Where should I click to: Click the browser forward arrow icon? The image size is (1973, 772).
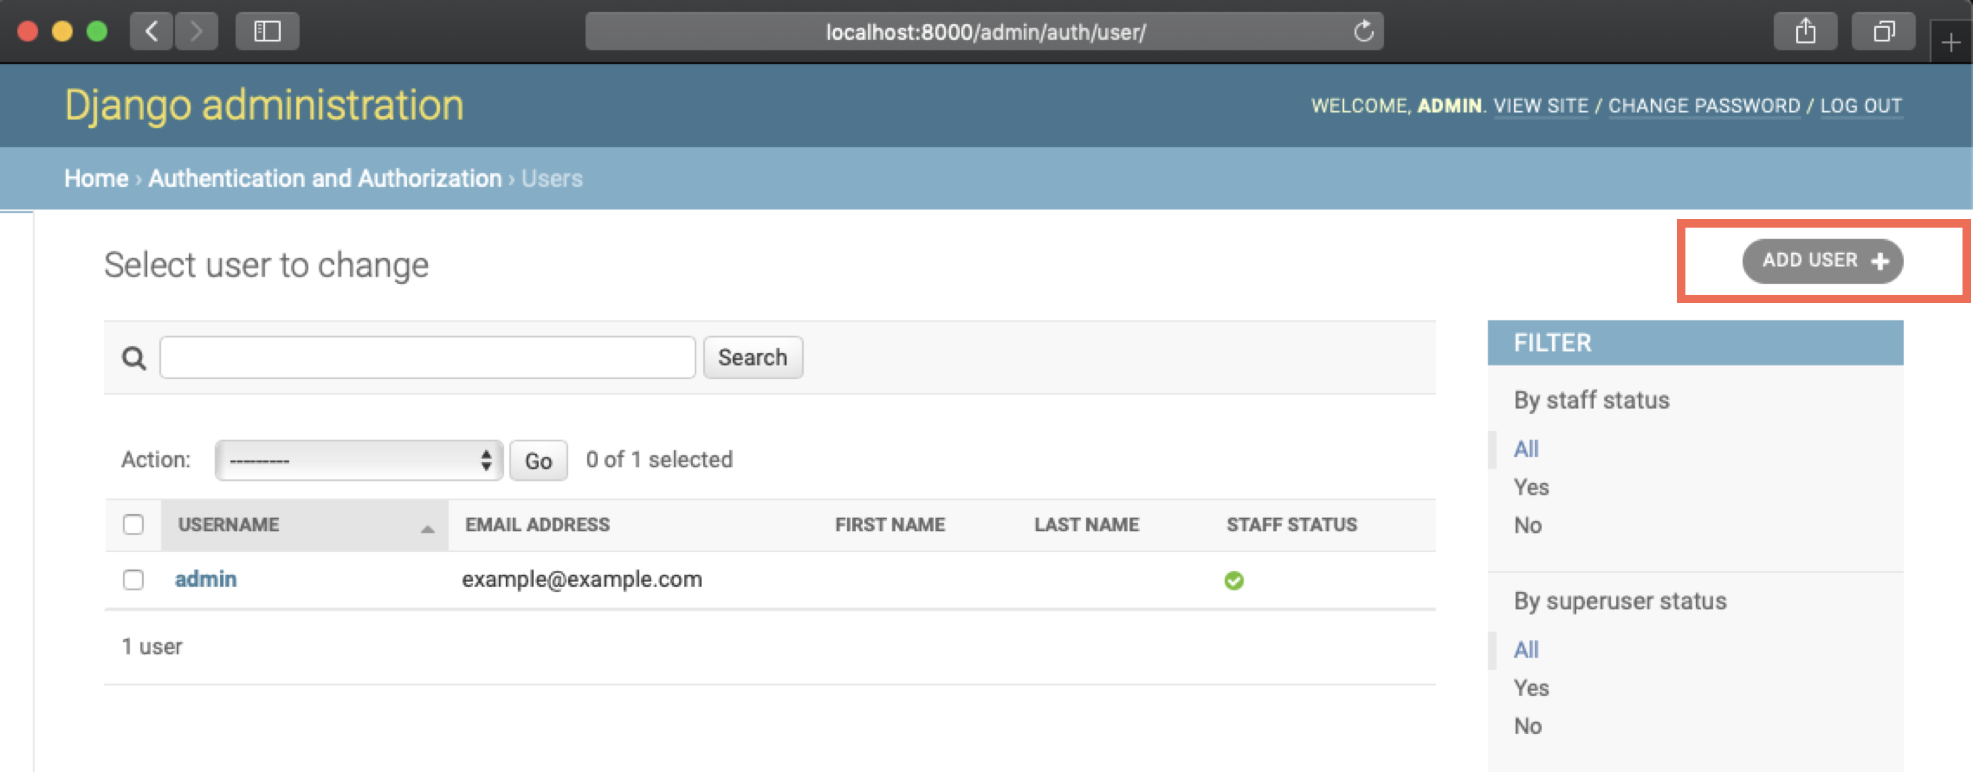[196, 31]
